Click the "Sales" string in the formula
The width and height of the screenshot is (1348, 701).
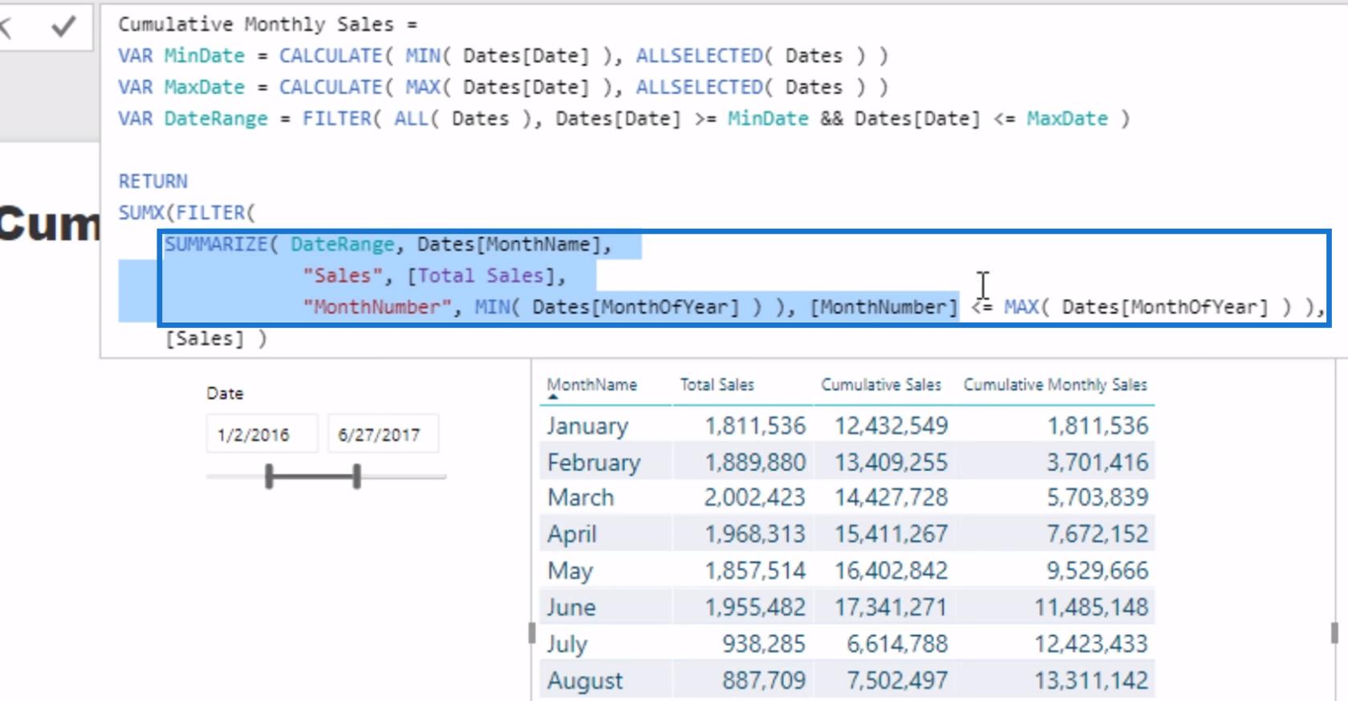pyautogui.click(x=343, y=276)
